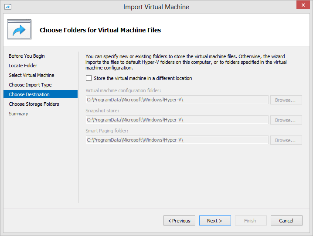Enable Store the virtual machine in different location
313x236 pixels.
(x=88, y=78)
